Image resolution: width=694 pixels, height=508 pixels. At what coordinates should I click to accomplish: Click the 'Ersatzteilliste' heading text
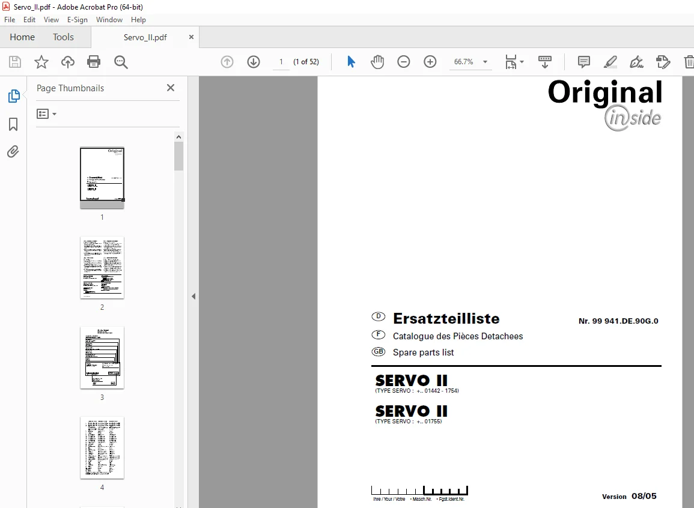(446, 318)
